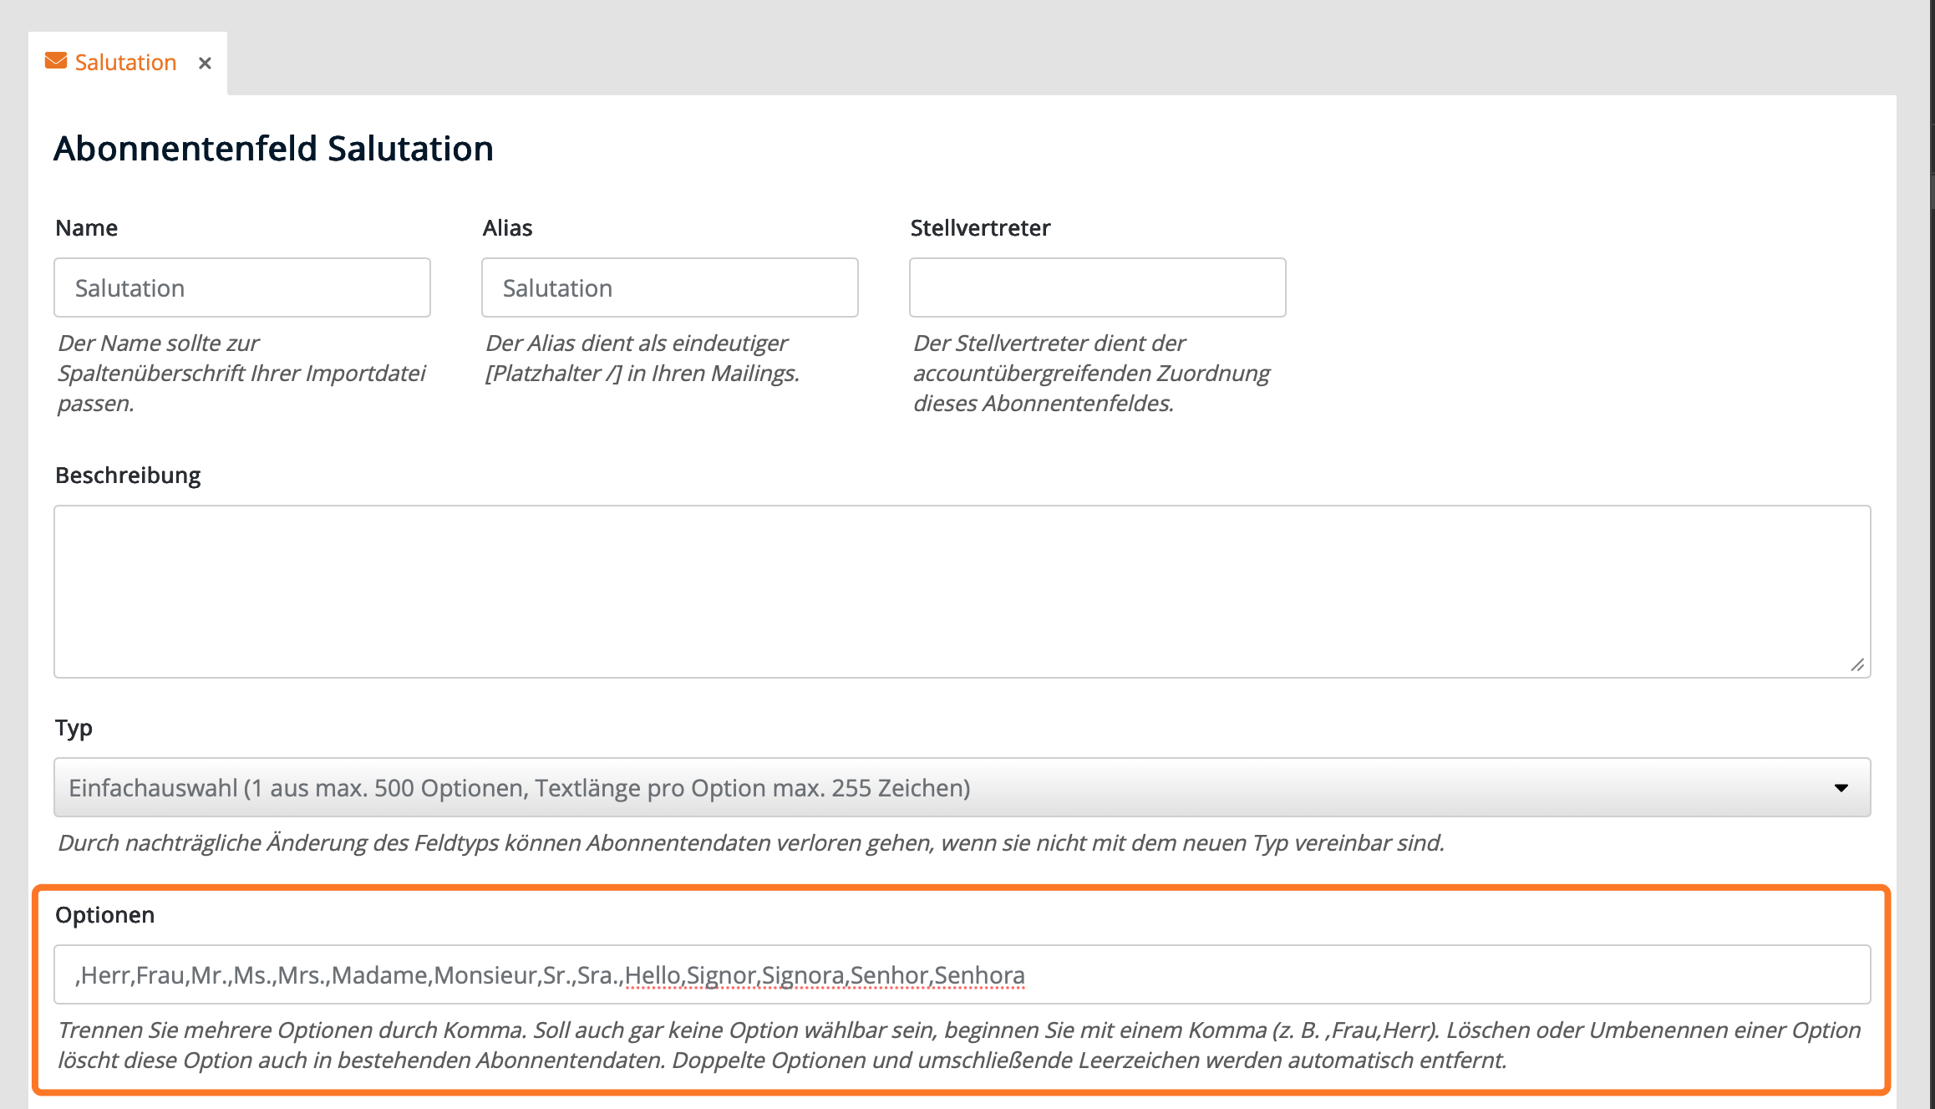Open the Typ Einfachauswahl dropdown
Viewport: 1935px width, 1109px height.
click(961, 787)
